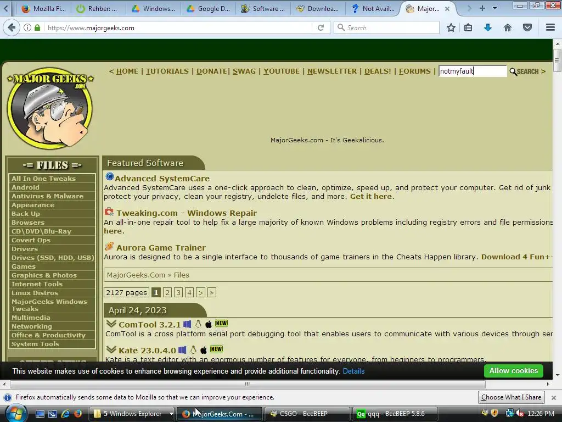The image size is (562, 422).
Task: Open TUTORIALS in site navigation
Action: 167,71
